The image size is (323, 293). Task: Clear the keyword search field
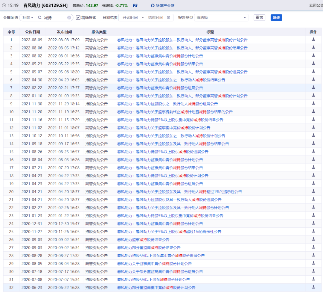[69, 18]
